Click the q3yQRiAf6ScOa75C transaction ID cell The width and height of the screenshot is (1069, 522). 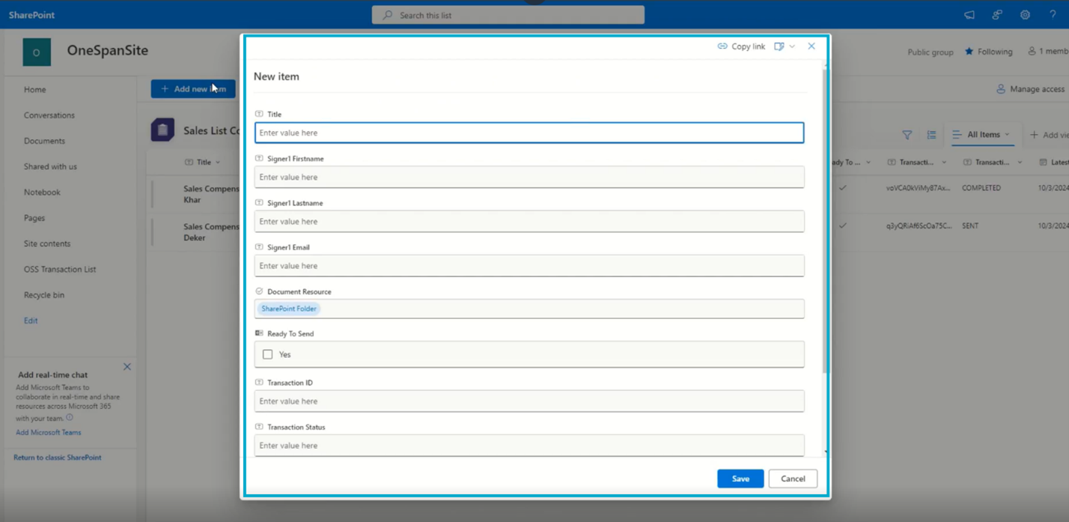919,225
